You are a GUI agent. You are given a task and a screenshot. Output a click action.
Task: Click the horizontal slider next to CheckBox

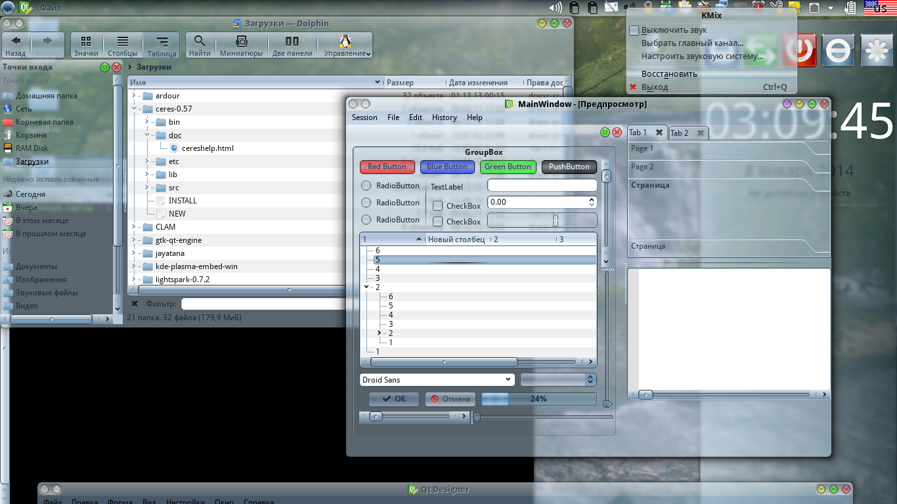[542, 220]
